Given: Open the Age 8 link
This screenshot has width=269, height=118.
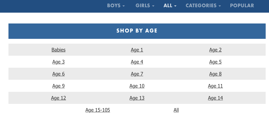Looking at the screenshot, I should 215,74.
